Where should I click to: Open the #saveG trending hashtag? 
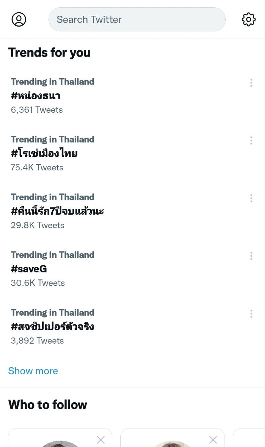coord(29,269)
